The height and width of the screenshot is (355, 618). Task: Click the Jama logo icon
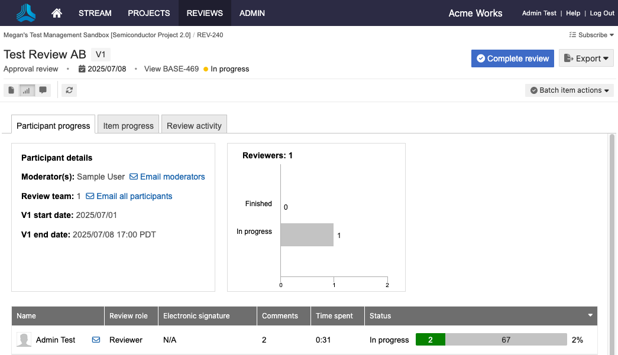pos(26,13)
